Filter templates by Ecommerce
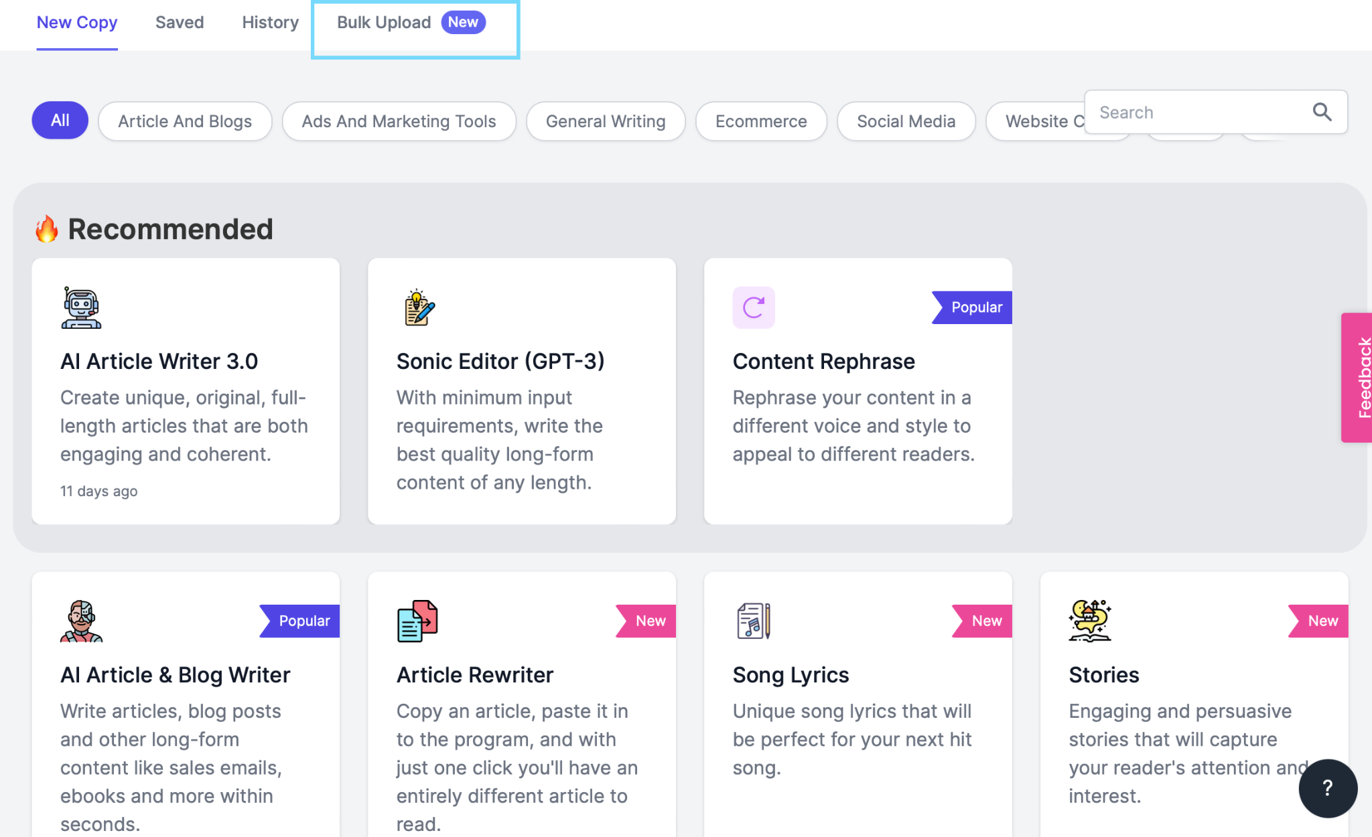This screenshot has width=1372, height=837. [761, 121]
